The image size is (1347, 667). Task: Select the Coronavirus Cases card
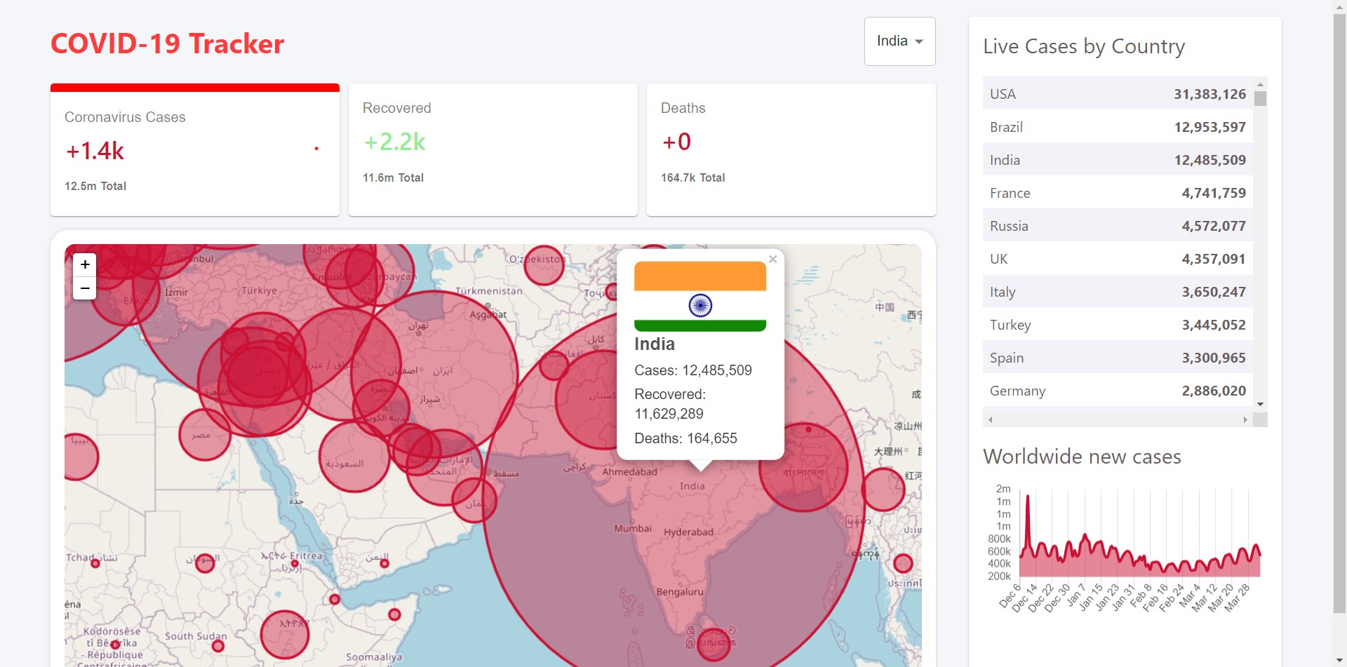tap(195, 150)
